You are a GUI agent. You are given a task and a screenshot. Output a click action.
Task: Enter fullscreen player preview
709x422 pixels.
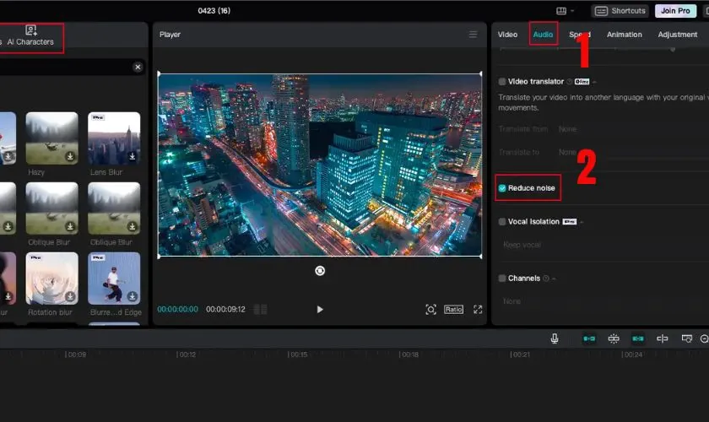click(478, 310)
